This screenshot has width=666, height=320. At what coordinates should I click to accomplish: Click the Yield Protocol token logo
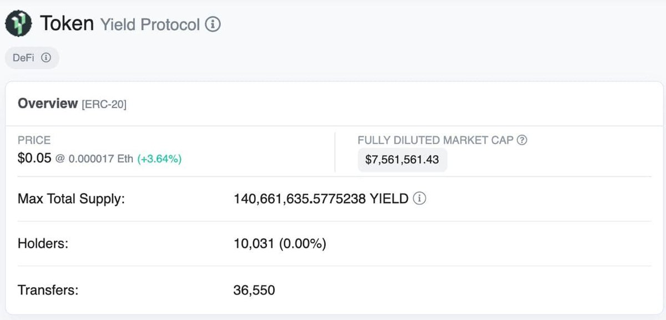tap(19, 24)
